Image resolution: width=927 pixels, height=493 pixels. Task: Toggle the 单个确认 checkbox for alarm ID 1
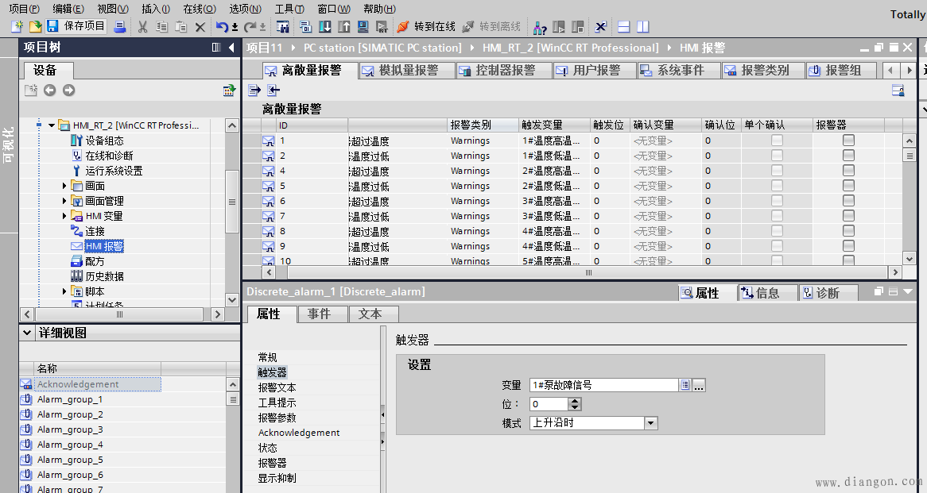click(777, 141)
